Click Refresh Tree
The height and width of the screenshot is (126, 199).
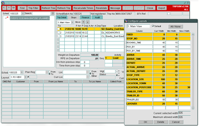(x=49, y=8)
